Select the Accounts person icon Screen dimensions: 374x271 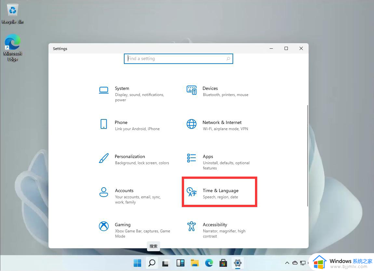pos(103,192)
